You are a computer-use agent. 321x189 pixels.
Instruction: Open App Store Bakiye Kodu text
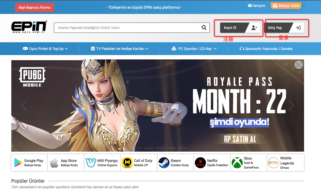click(x=69, y=163)
